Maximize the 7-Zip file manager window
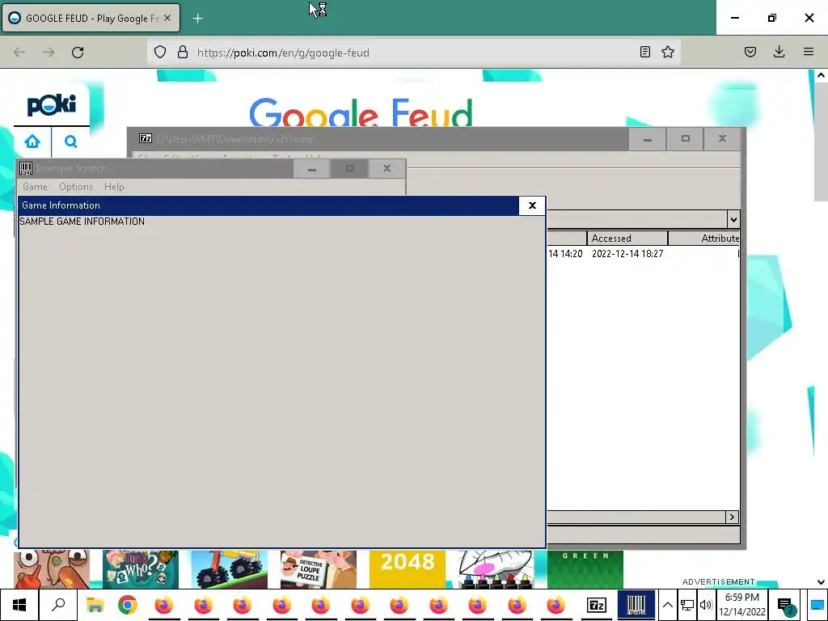Screen dimensions: 828x621 (x=685, y=139)
